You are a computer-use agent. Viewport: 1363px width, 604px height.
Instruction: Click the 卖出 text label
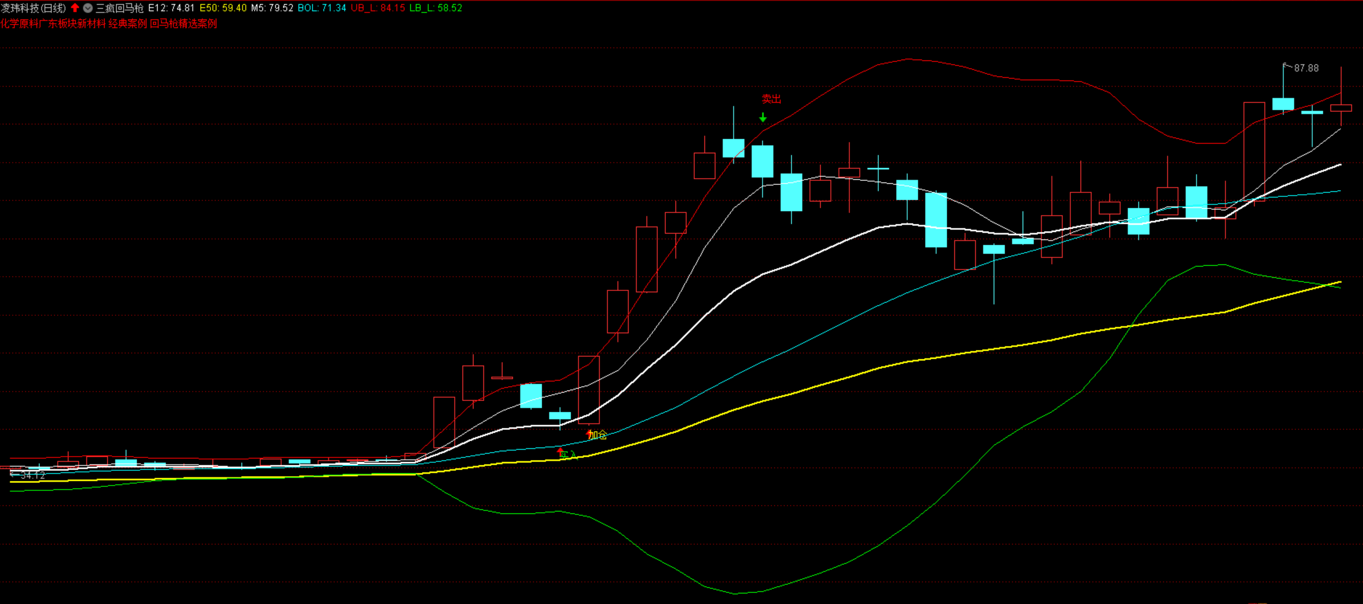pos(772,99)
